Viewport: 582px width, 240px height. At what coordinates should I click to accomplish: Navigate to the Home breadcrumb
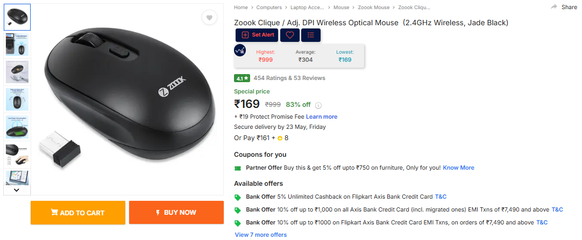pyautogui.click(x=240, y=8)
